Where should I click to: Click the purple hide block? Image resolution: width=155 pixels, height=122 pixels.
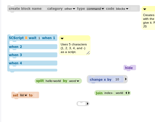(130, 68)
